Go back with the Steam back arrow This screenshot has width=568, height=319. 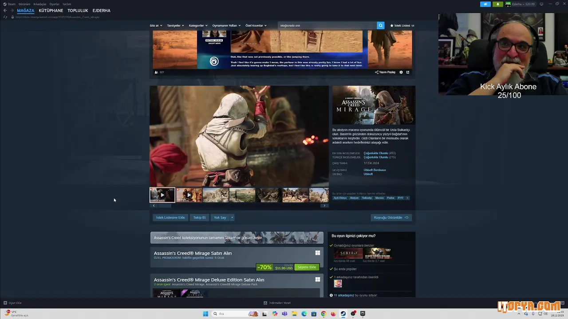[x=5, y=11]
